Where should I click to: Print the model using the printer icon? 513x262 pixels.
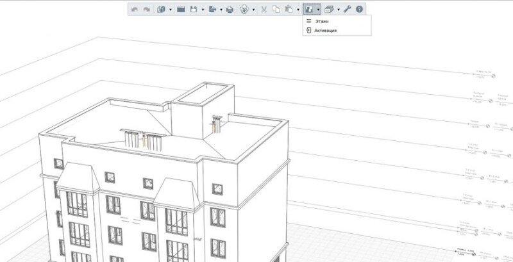tap(230, 10)
